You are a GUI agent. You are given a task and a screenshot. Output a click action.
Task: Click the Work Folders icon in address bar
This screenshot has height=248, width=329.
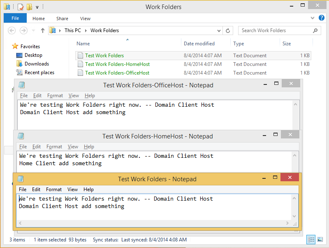coord(53,30)
